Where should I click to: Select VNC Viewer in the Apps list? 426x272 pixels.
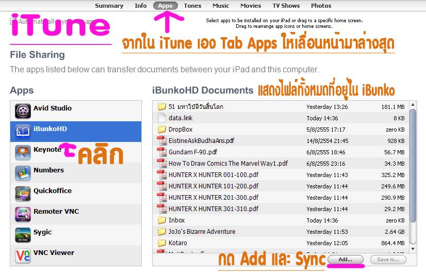pyautogui.click(x=76, y=255)
